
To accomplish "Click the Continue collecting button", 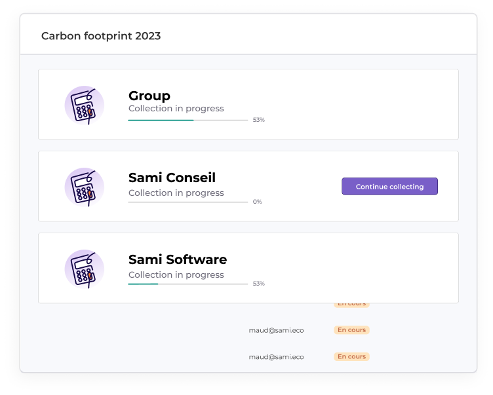I will 389,186.
